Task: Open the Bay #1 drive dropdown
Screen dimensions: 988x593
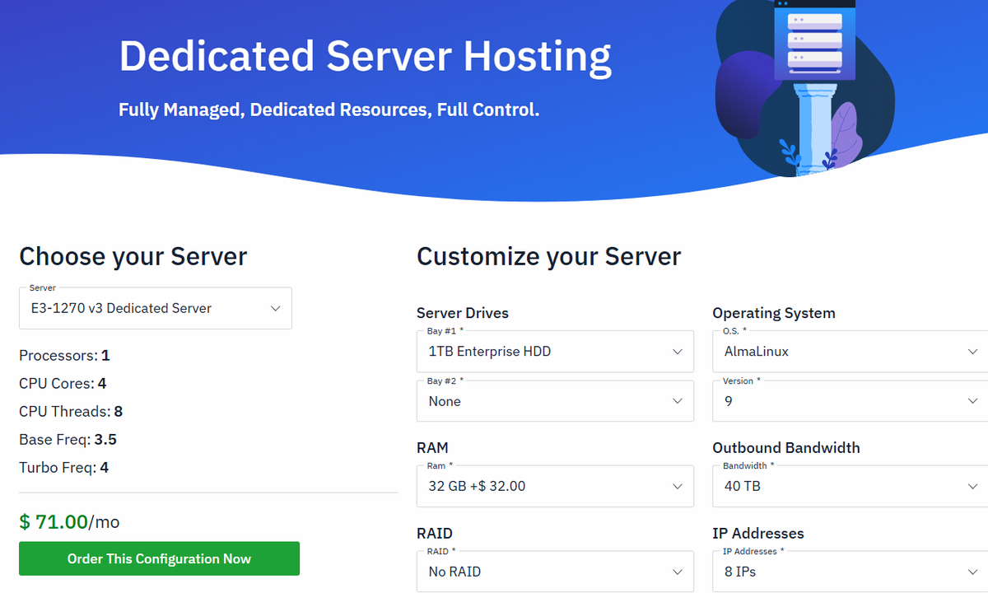Action: click(555, 352)
